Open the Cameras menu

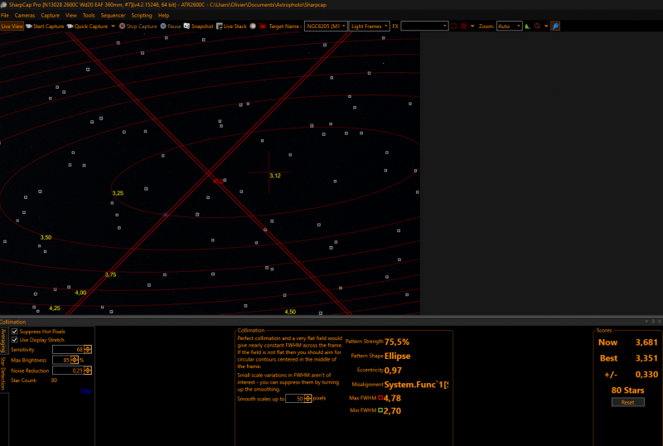pos(25,15)
